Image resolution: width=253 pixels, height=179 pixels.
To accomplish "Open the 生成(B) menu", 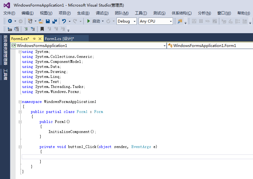I will point(83,13).
